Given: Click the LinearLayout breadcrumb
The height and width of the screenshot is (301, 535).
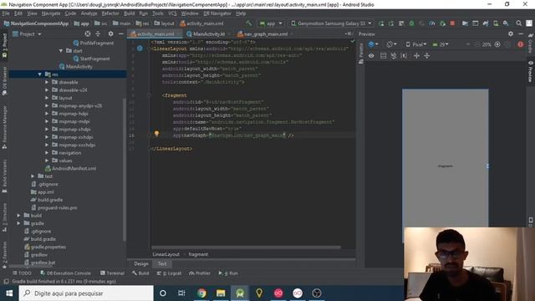Looking at the screenshot, I should tap(166, 254).
